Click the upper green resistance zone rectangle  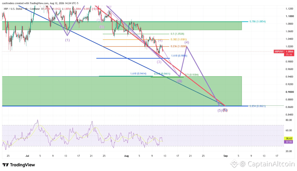[122, 26]
